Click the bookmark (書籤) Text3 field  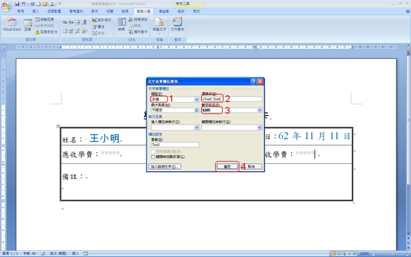(x=175, y=145)
